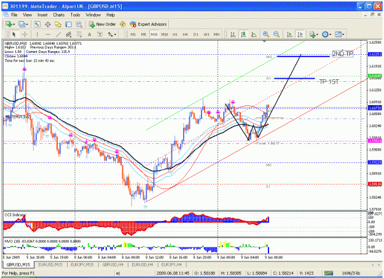This screenshot has height=278, width=384.
Task: Toggle chart auto scroll icon
Action: click(289, 34)
